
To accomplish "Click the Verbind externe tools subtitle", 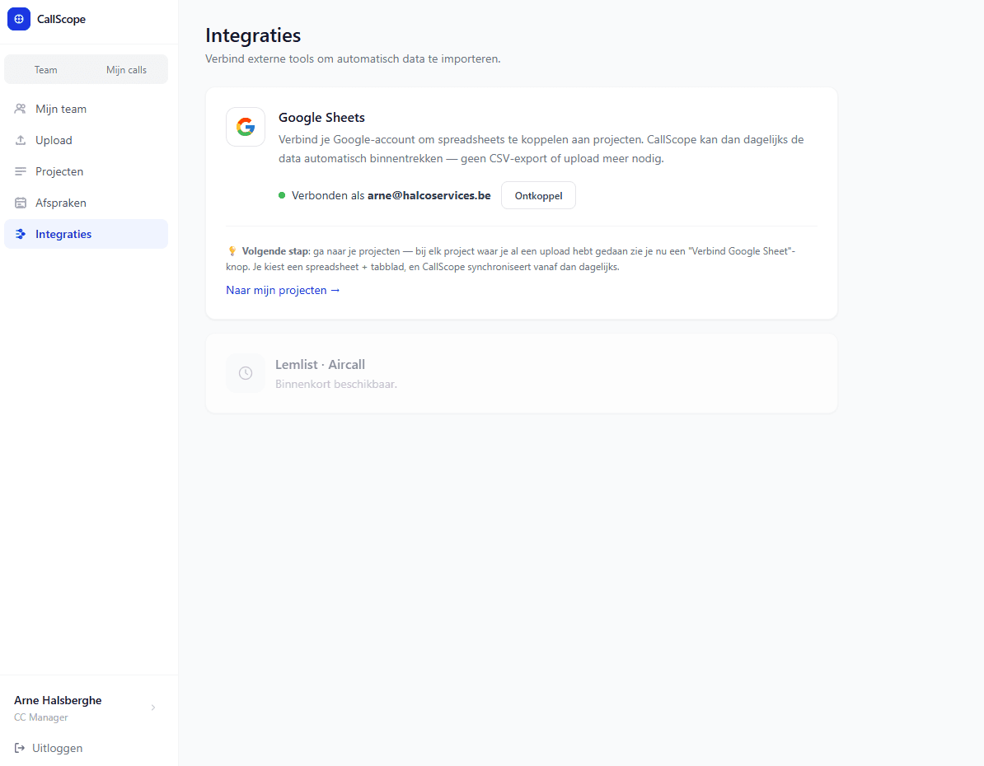I will 353,59.
